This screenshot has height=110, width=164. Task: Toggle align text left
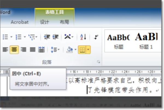click(x=5, y=50)
